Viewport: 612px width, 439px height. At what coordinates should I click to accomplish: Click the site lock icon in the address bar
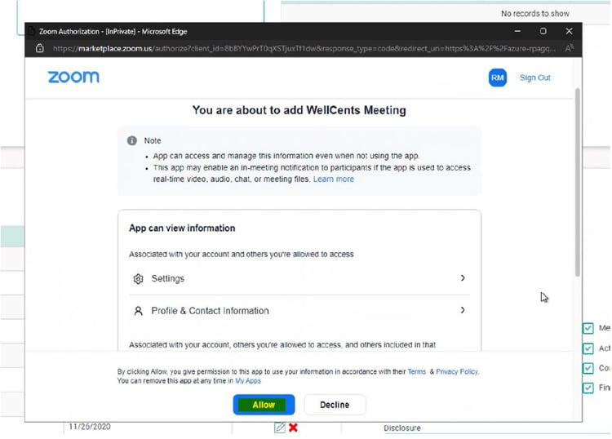(x=40, y=48)
